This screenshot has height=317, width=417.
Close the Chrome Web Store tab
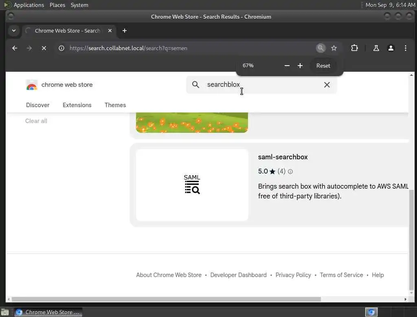coord(110,31)
